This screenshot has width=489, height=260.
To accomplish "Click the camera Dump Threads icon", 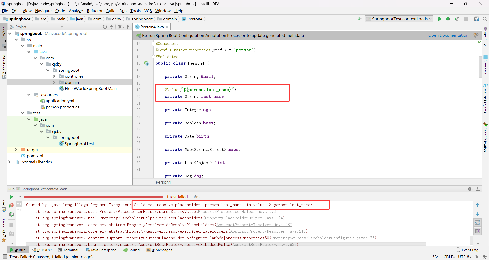I will 11,233.
